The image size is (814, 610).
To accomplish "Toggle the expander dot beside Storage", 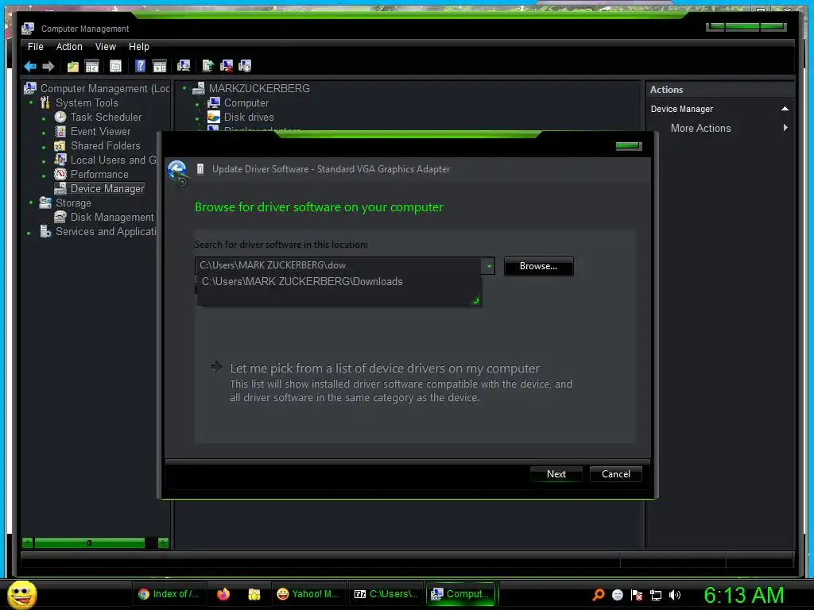I will [x=31, y=203].
